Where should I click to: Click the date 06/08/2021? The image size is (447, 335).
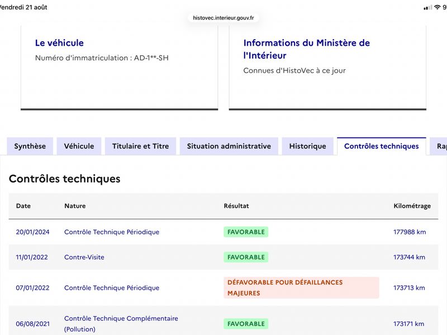[33, 324]
